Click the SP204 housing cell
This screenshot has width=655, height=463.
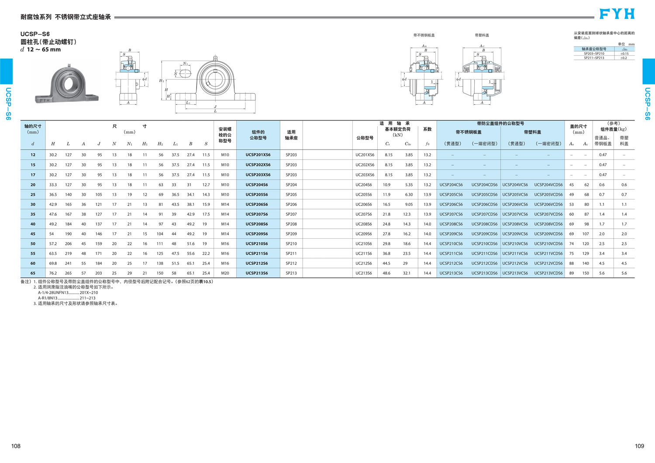click(291, 185)
